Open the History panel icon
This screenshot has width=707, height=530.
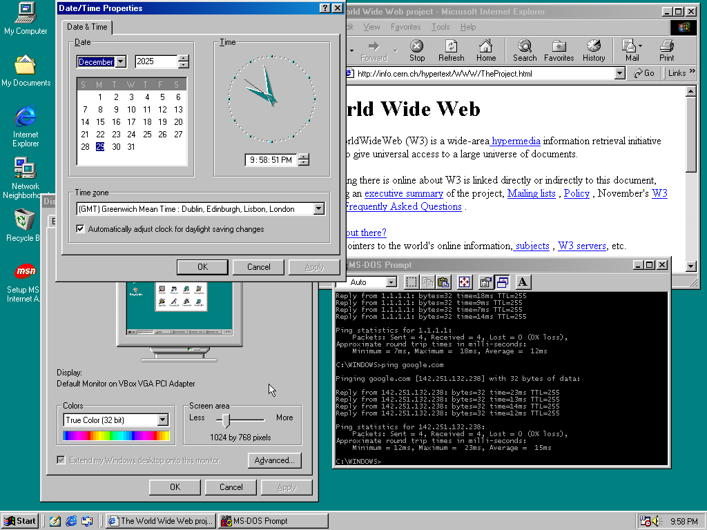(x=594, y=50)
